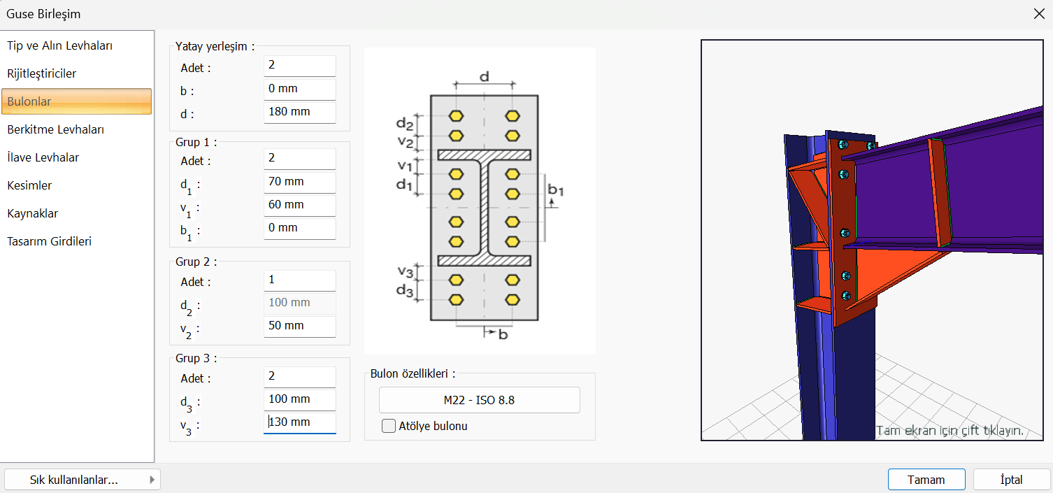The image size is (1053, 493).
Task: Switch to the Rijitleştiriciler section
Action: click(x=42, y=73)
